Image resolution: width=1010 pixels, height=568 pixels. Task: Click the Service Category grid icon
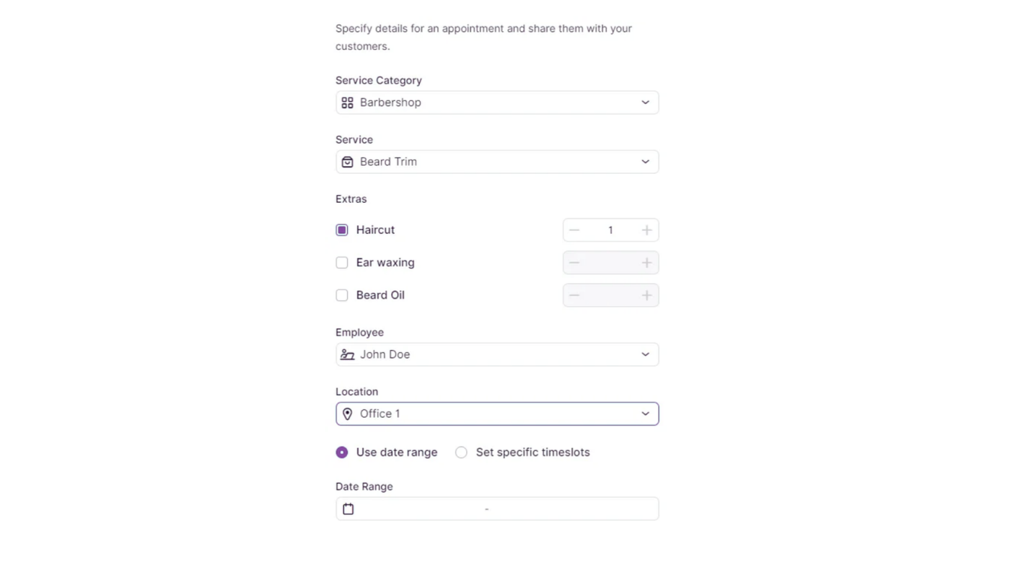pyautogui.click(x=347, y=102)
